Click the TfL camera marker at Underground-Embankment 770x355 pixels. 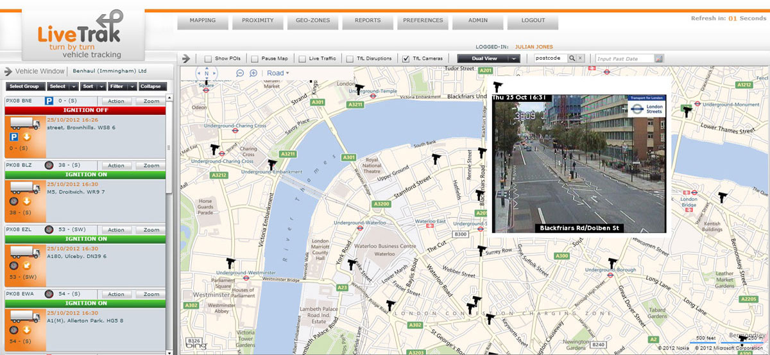coord(272,165)
